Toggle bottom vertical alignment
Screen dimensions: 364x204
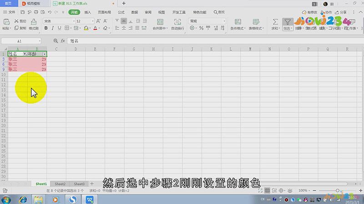[131, 21]
